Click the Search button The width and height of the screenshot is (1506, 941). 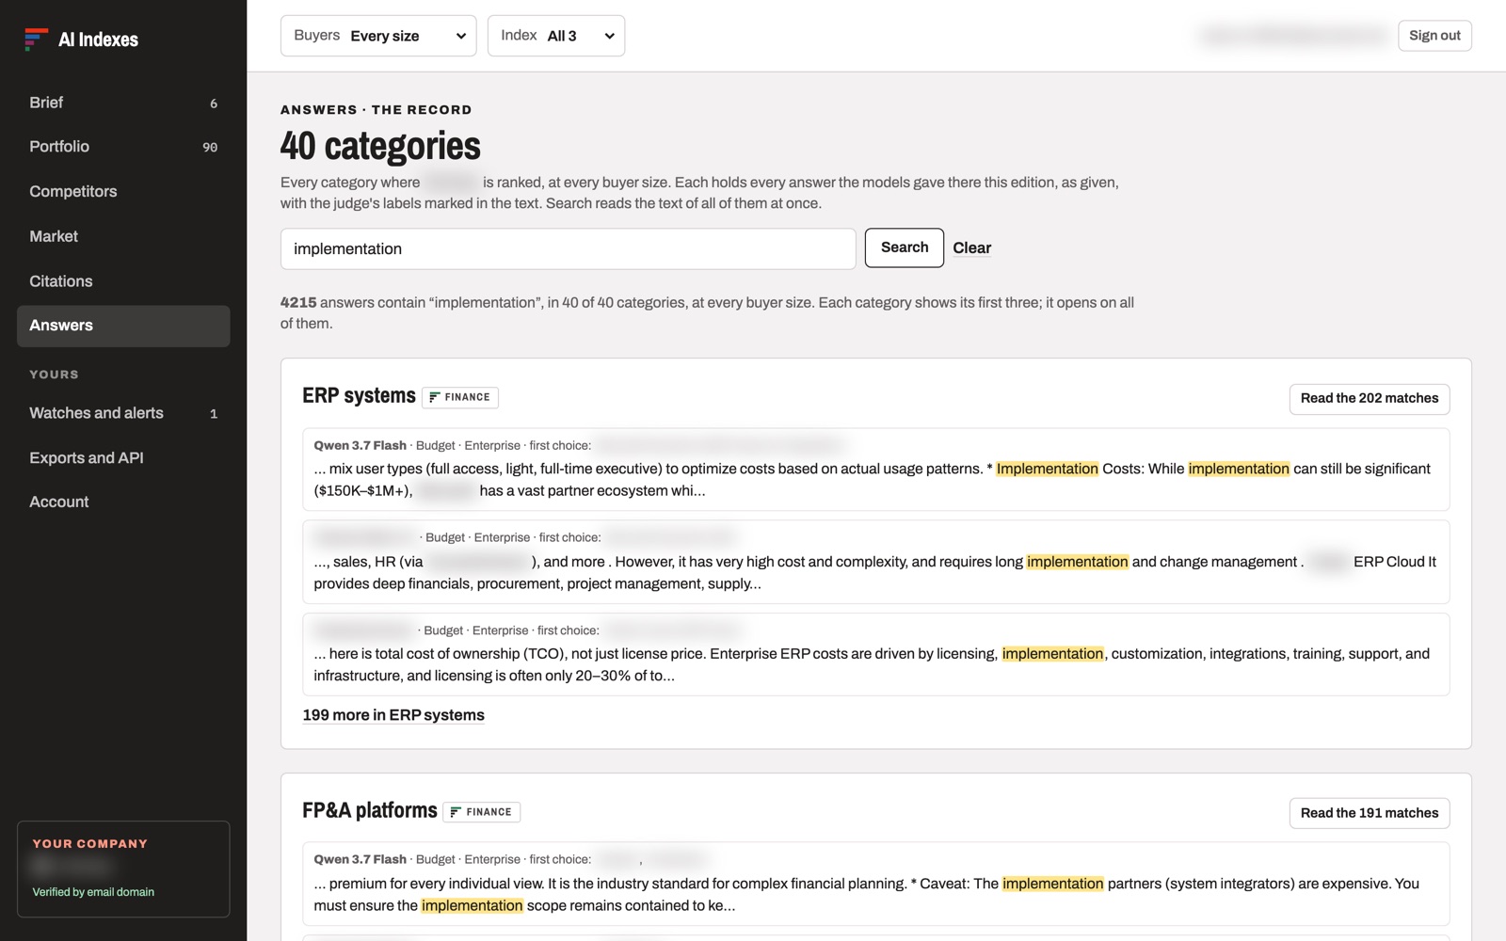(x=905, y=247)
